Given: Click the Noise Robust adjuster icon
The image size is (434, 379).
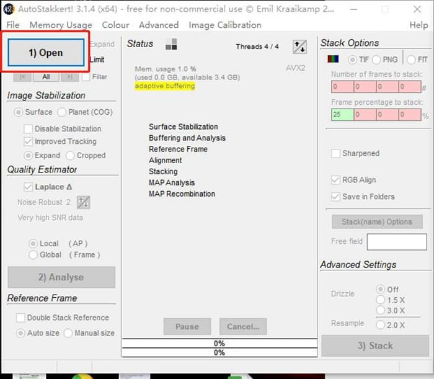Looking at the screenshot, I should click(83, 202).
